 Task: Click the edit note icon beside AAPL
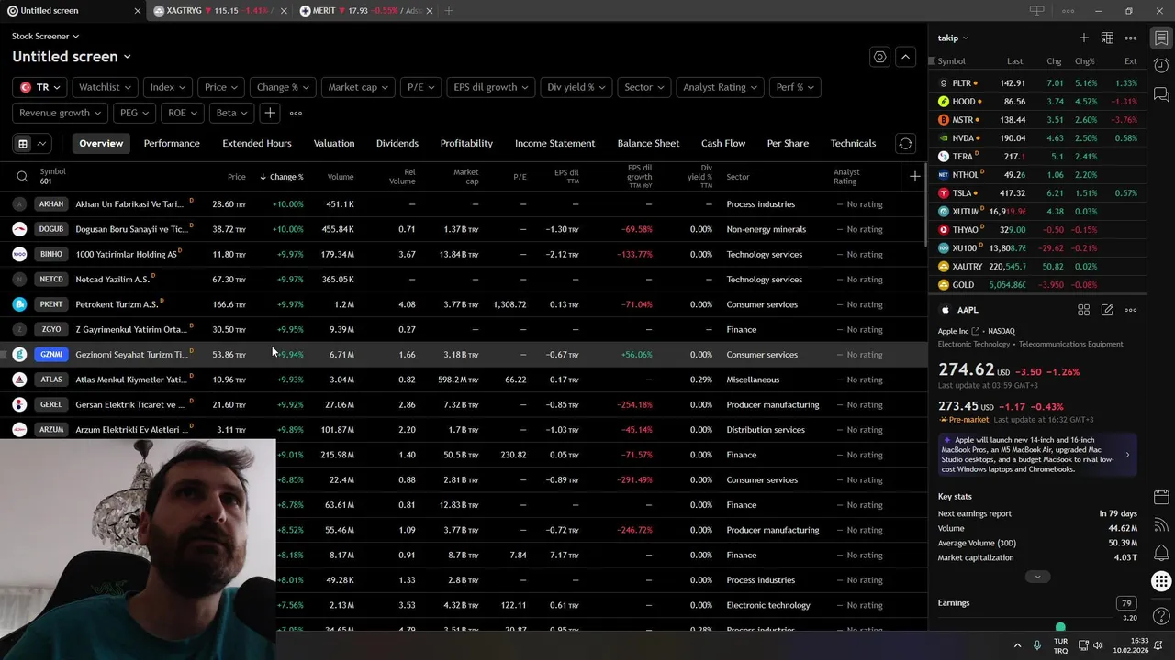click(1107, 310)
